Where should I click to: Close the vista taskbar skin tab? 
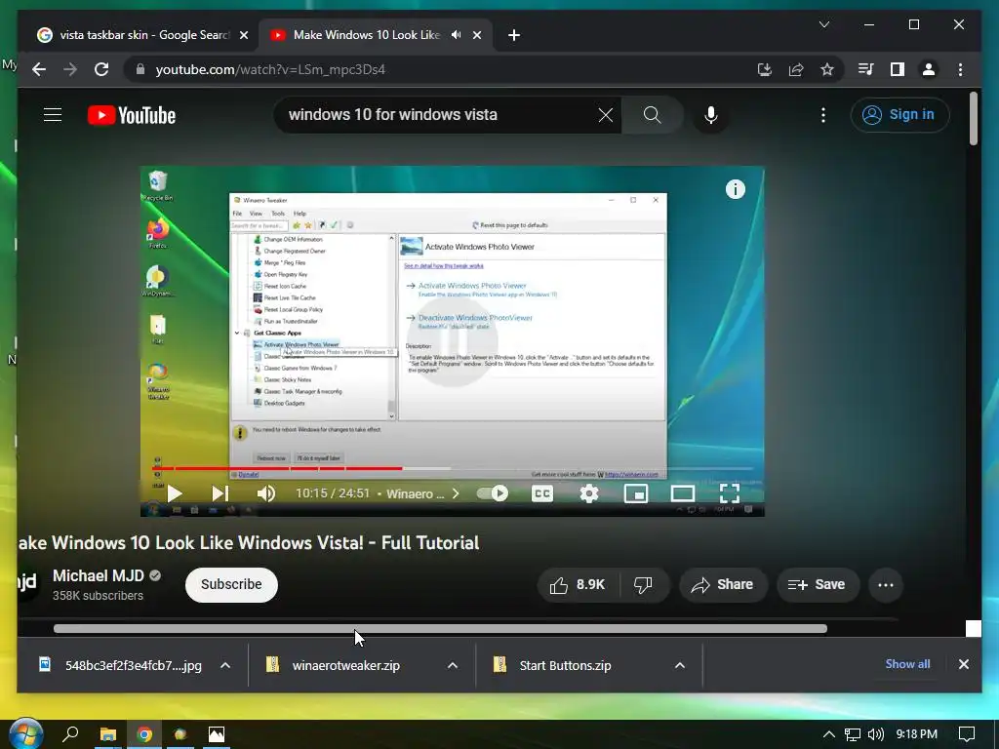243,35
